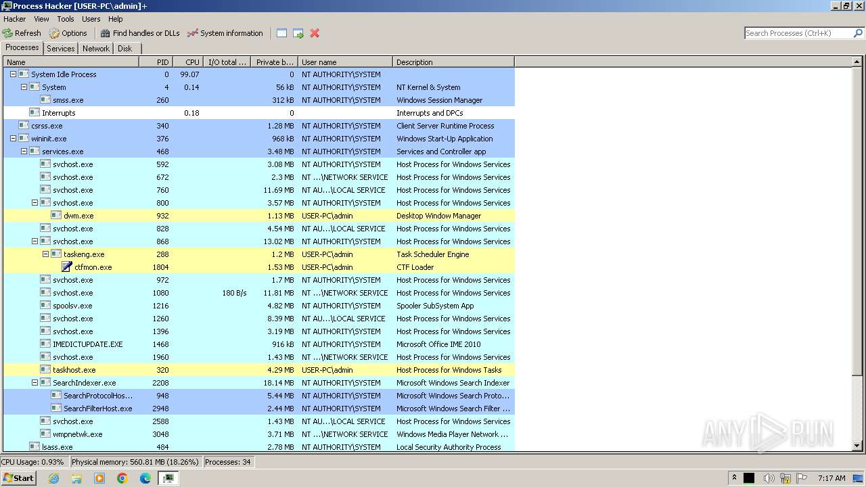
Task: Sort by the PID column header
Action: point(156,62)
